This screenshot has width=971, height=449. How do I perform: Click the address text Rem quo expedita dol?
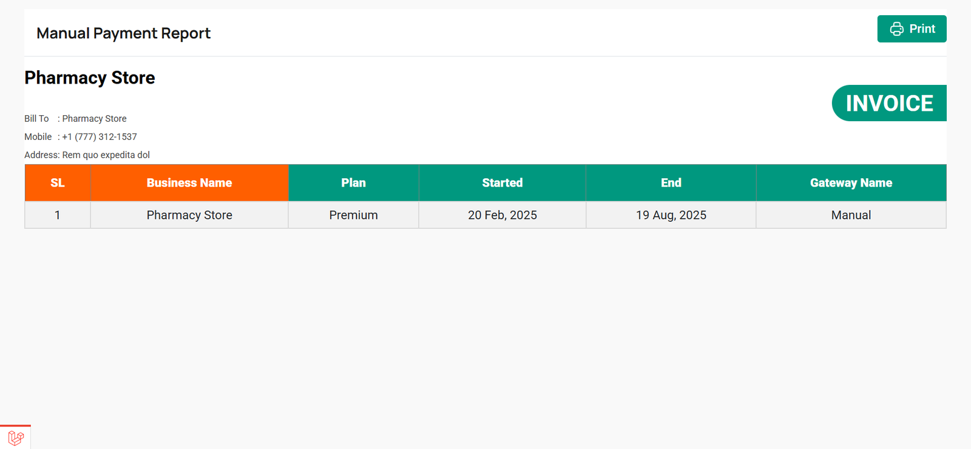[x=106, y=155]
